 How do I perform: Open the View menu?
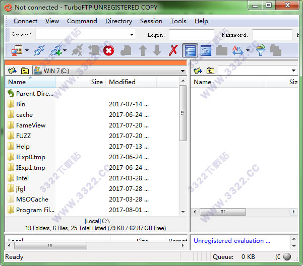click(x=52, y=21)
